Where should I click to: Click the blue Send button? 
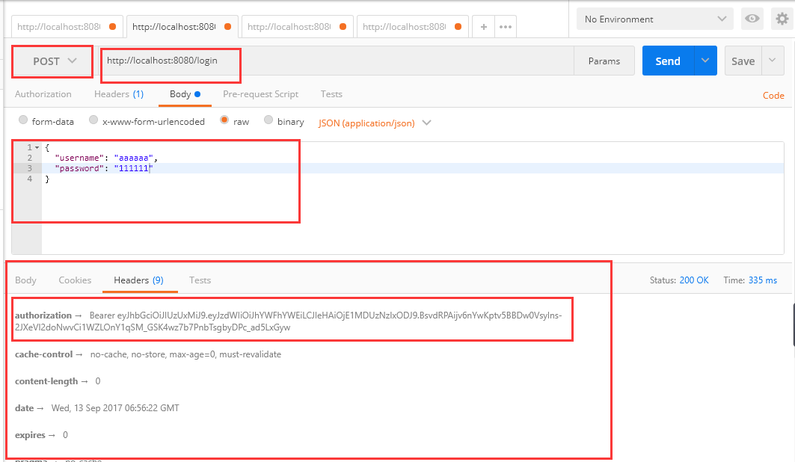[669, 61]
